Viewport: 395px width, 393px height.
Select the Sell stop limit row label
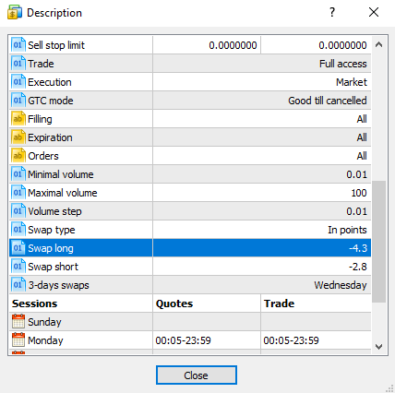click(56, 45)
